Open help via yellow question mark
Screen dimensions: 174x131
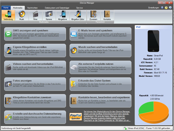(166, 8)
